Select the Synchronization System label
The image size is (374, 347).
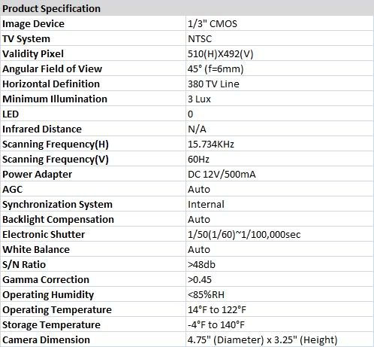tap(58, 205)
